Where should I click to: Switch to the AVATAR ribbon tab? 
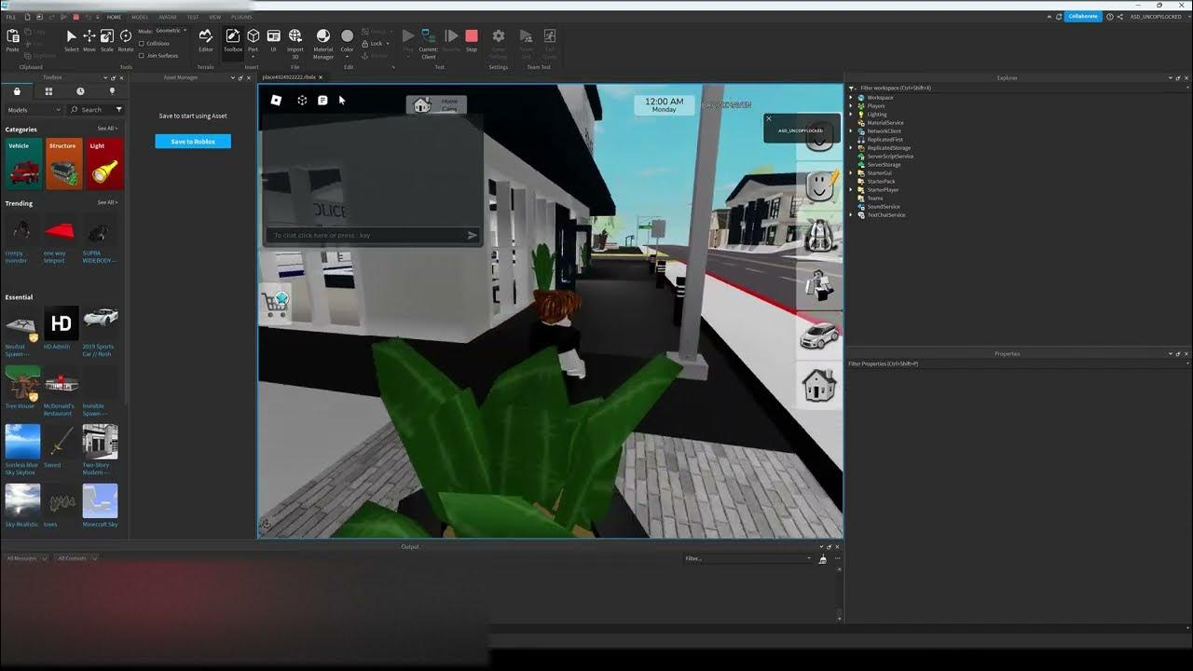pyautogui.click(x=167, y=17)
